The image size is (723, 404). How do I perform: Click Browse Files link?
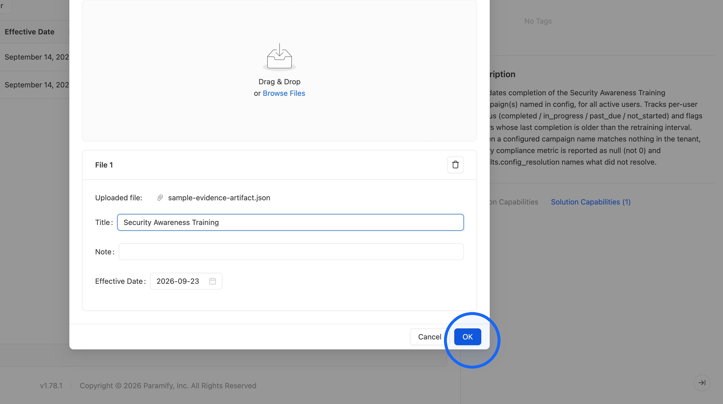click(284, 93)
